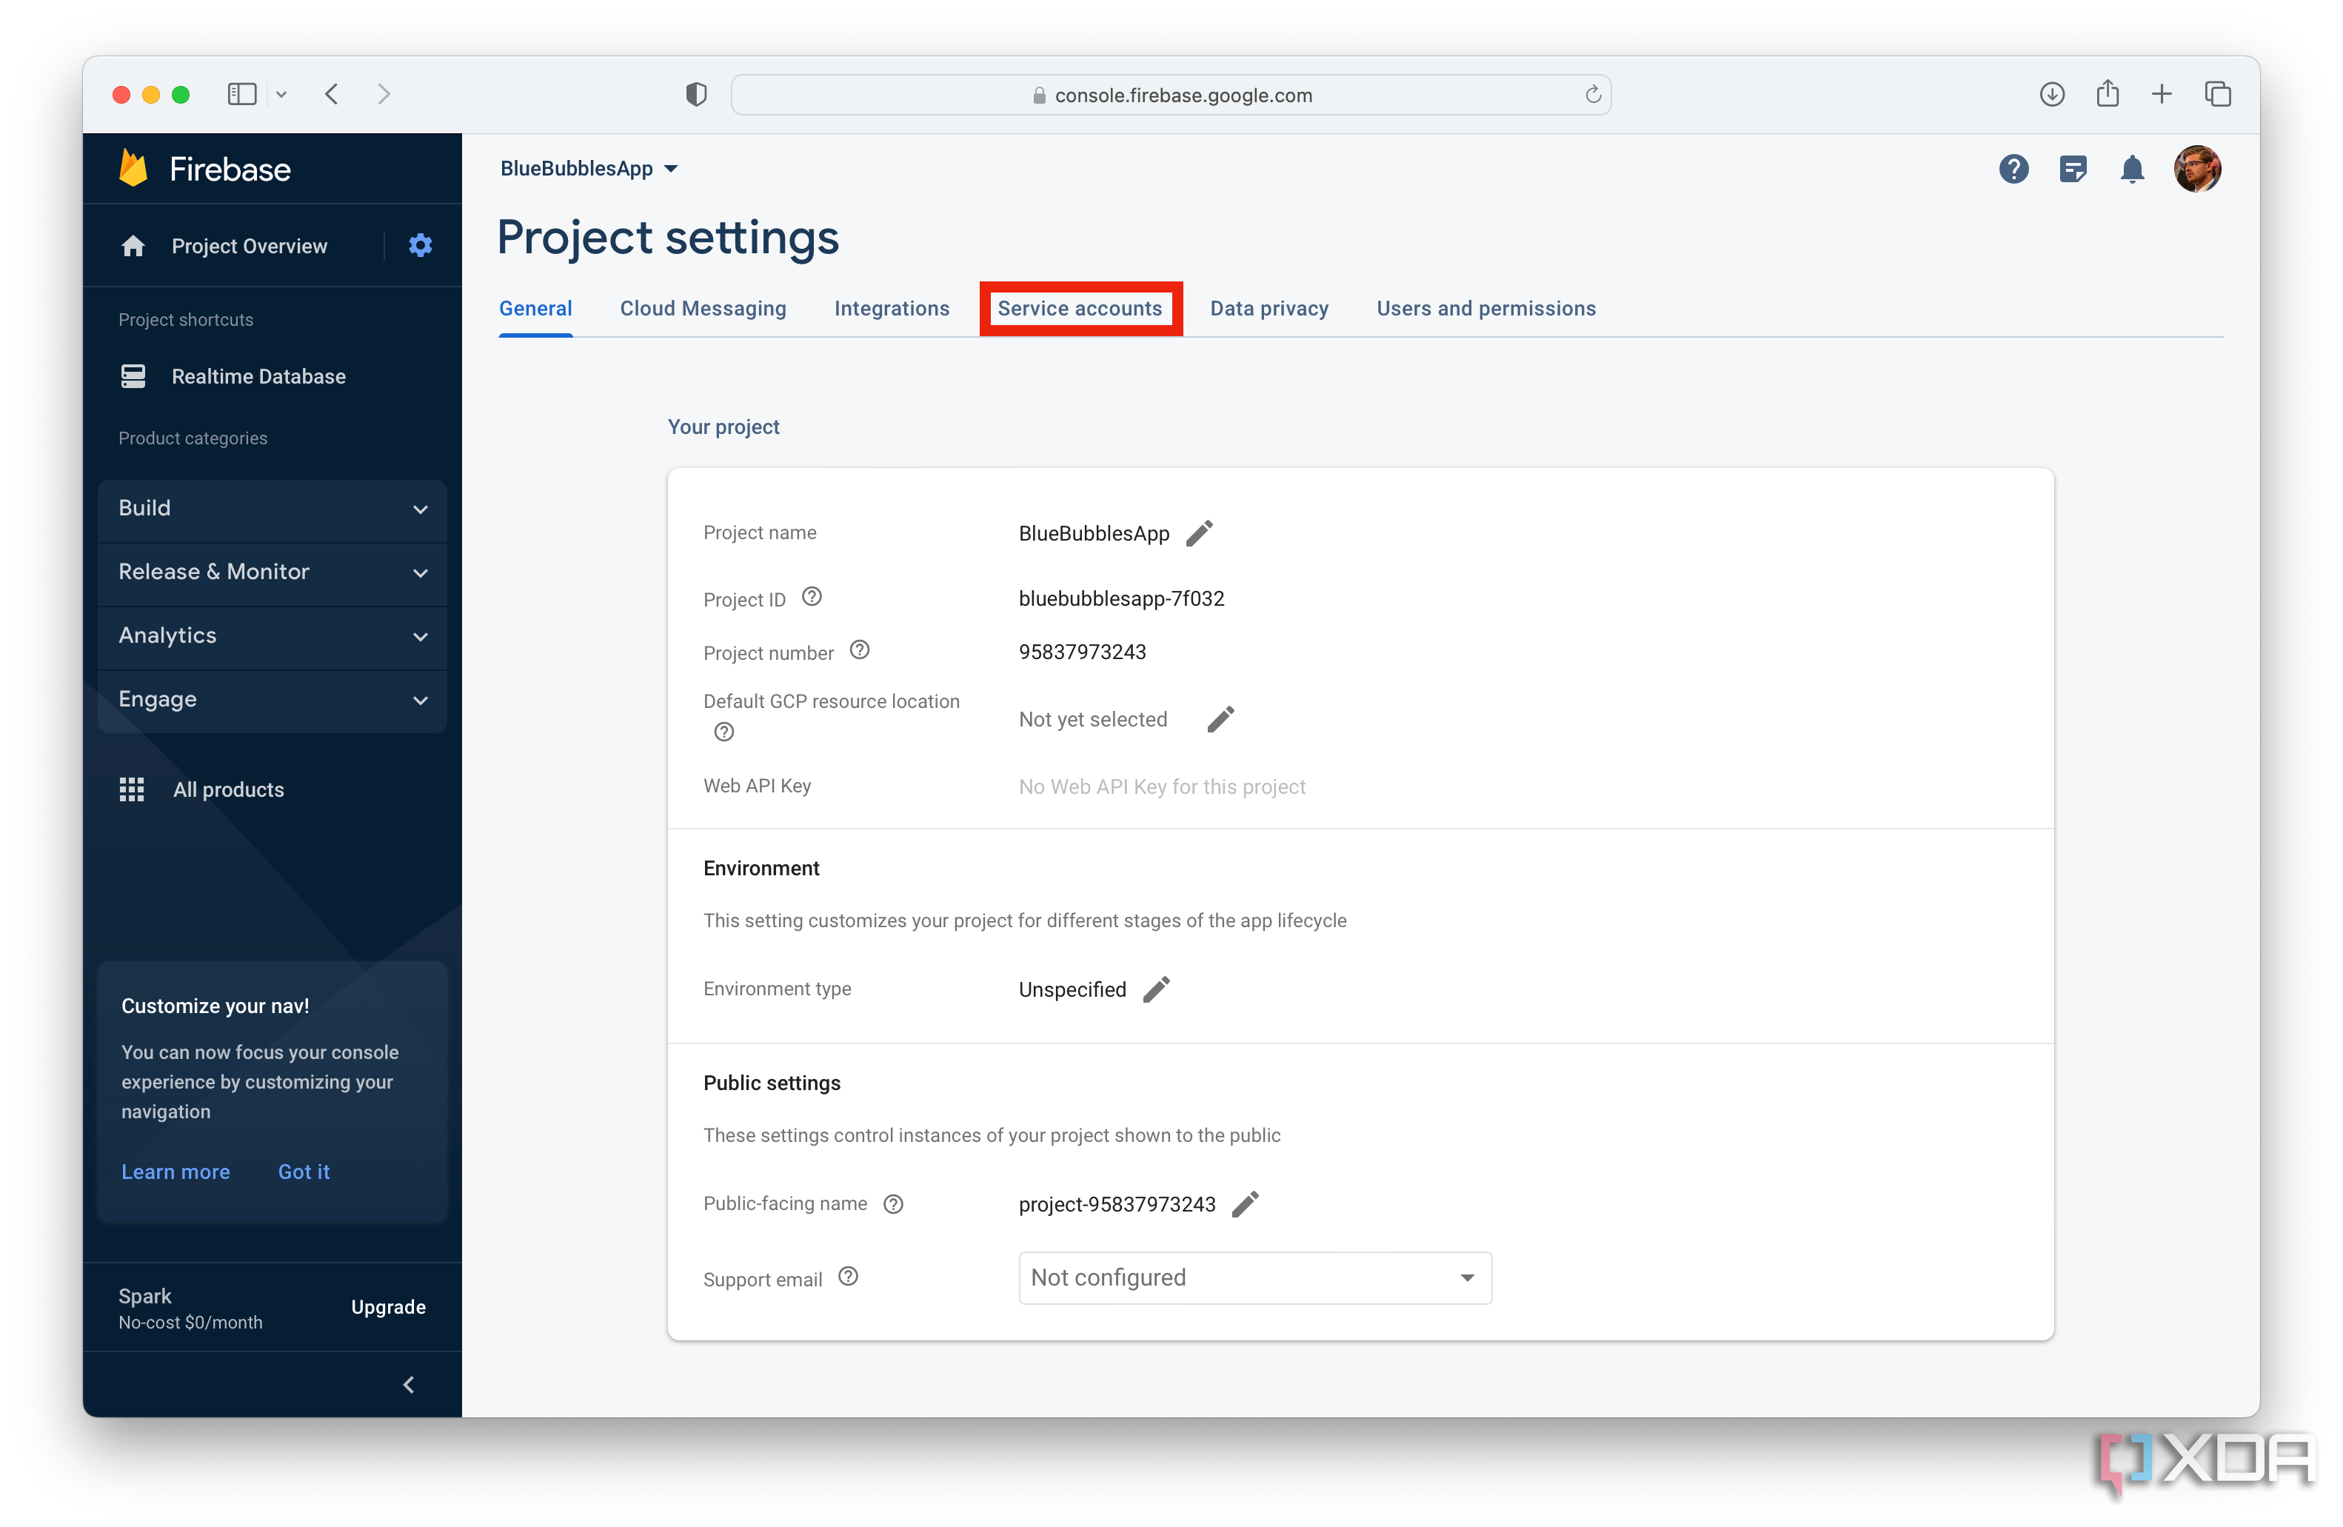Click All products grid icon
2343x1527 pixels.
point(132,789)
